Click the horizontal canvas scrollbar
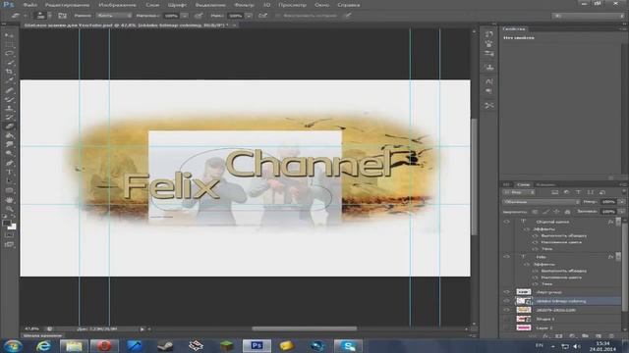 coord(304,329)
